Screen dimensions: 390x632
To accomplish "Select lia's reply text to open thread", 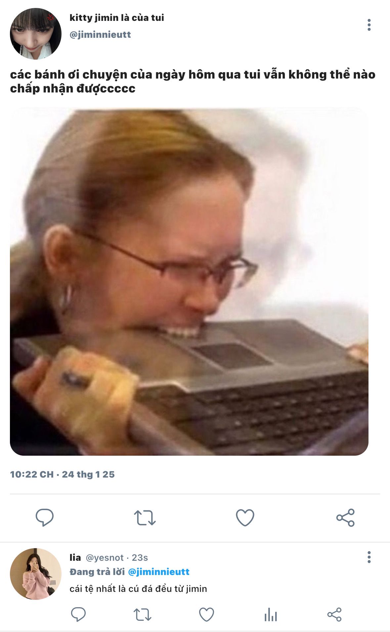I will 138,589.
